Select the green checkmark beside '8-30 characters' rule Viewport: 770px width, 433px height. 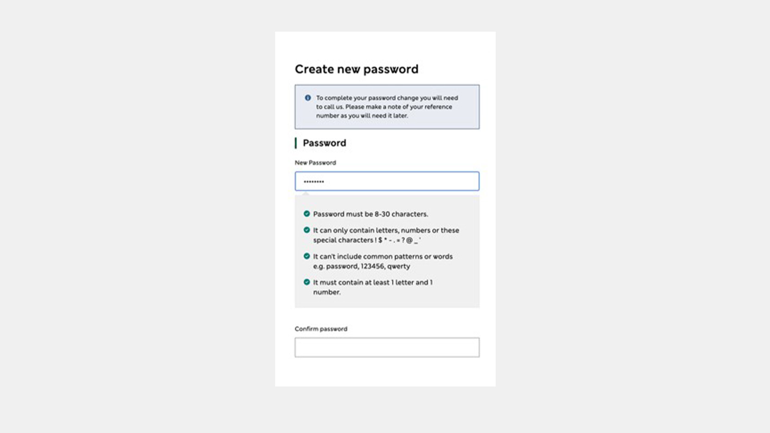point(307,214)
